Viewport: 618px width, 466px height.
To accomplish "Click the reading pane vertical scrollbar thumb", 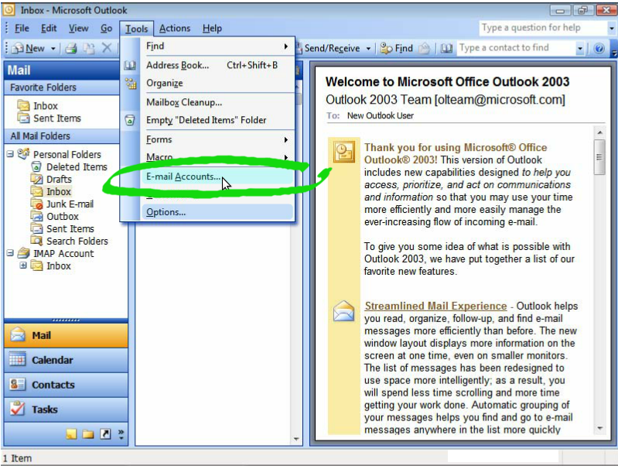I will [x=599, y=156].
